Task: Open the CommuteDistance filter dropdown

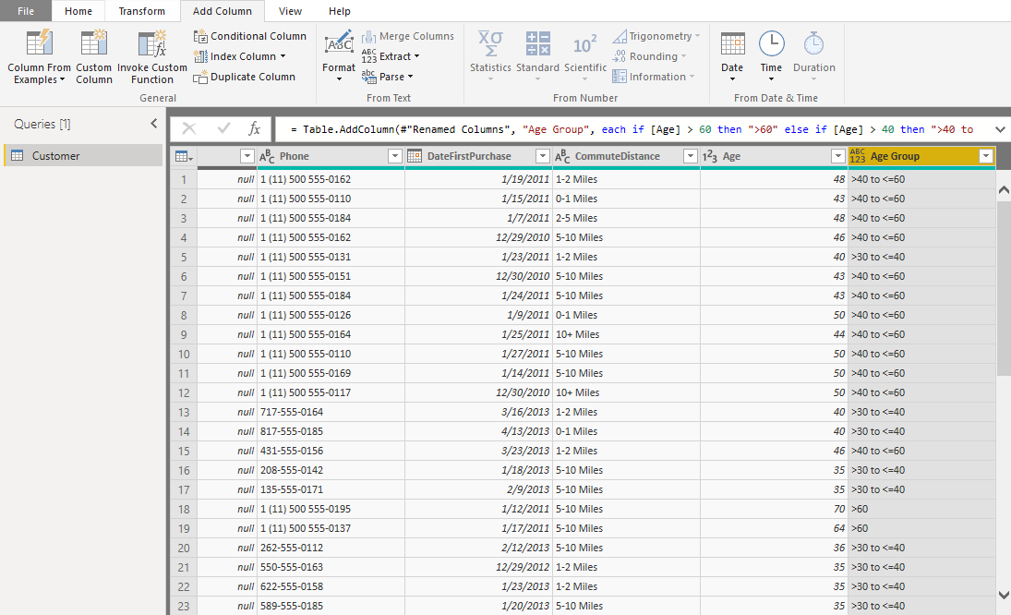Action: 690,156
